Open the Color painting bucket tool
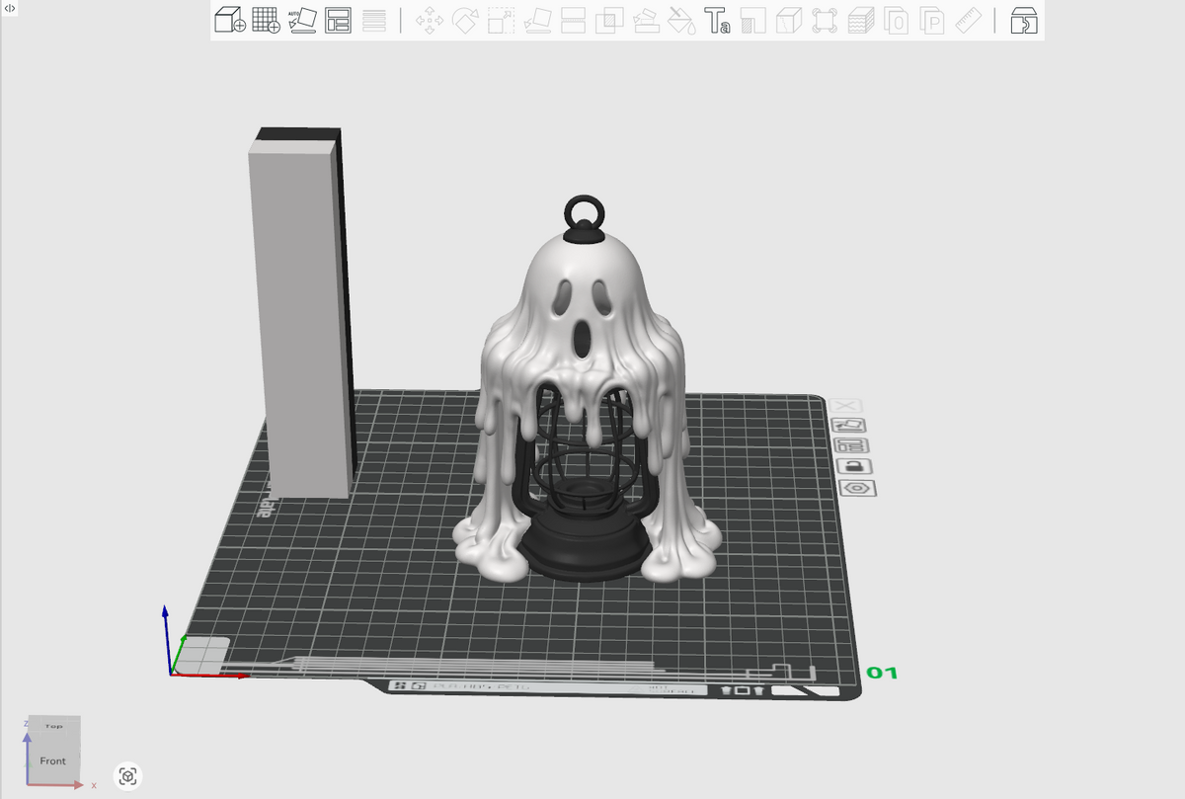 tap(681, 21)
